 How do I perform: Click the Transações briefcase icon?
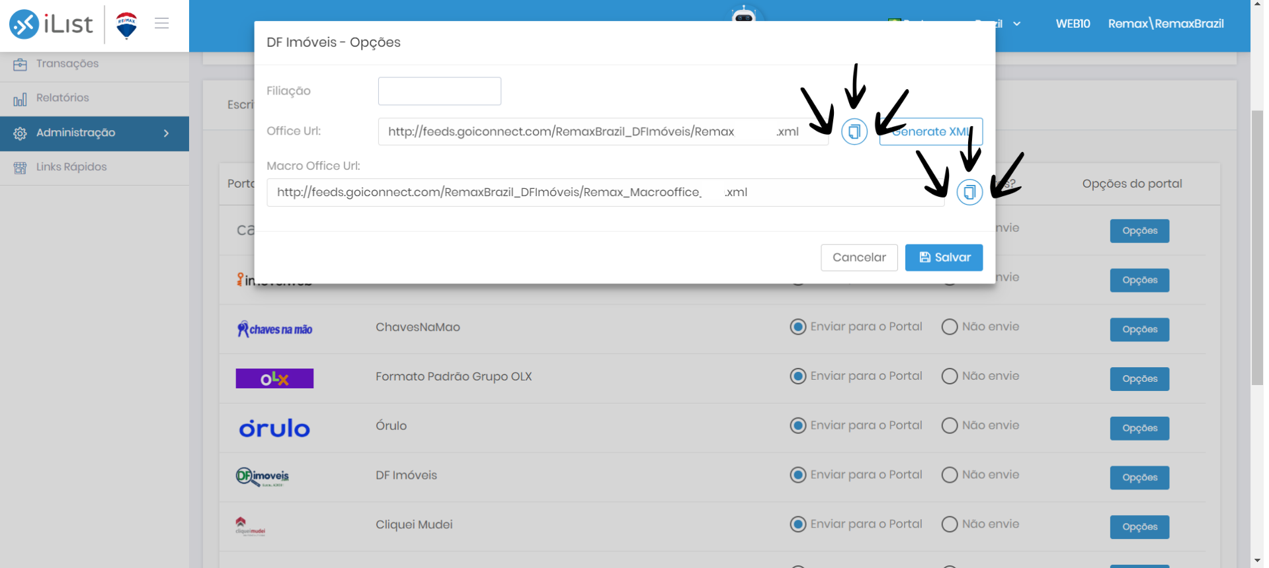(x=20, y=64)
